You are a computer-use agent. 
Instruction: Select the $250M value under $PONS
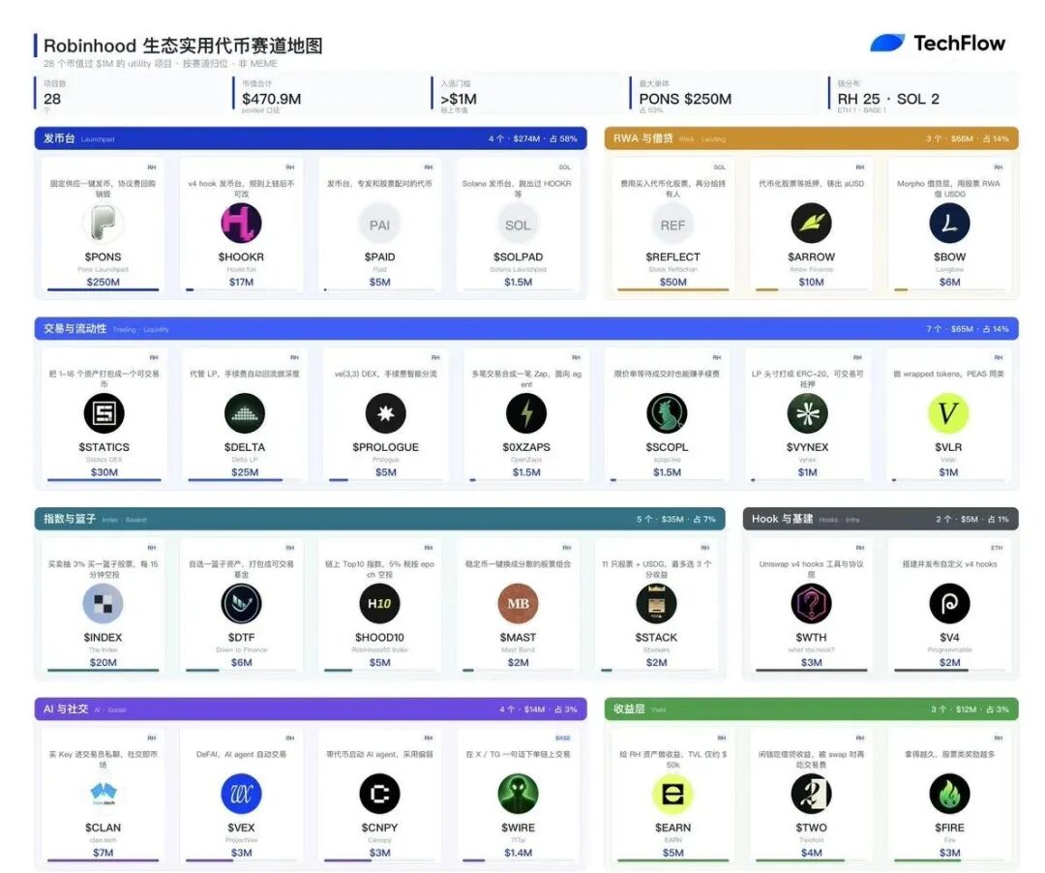point(103,282)
